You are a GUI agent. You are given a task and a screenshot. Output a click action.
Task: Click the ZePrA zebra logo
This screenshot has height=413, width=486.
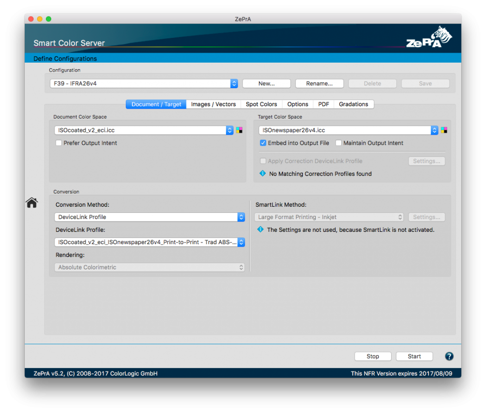coord(429,37)
